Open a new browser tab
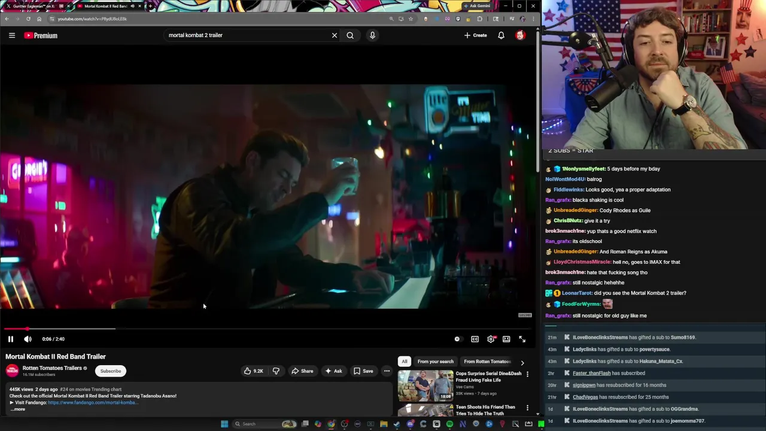Viewport: 766px width, 431px height. pos(150,6)
